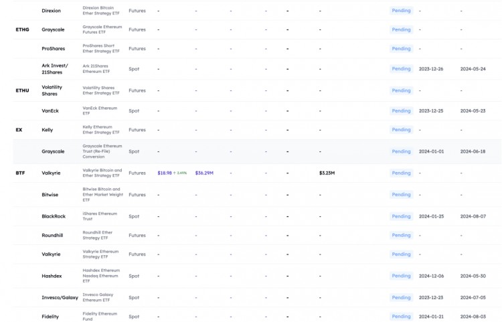Click the $18.98 price value

tap(165, 173)
